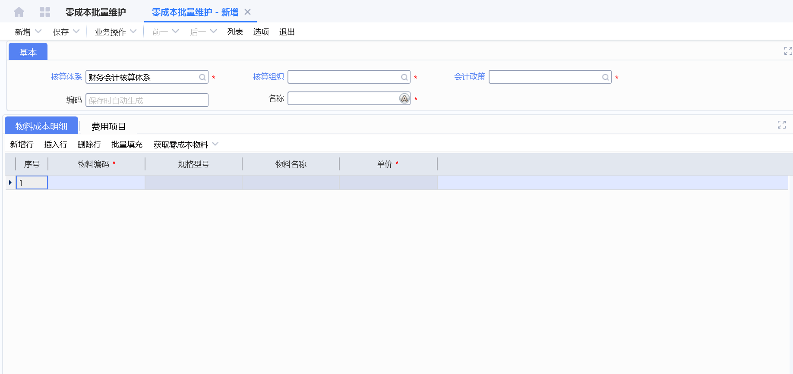The image size is (793, 374).
Task: Click 新增行 to add a row
Action: click(22, 145)
